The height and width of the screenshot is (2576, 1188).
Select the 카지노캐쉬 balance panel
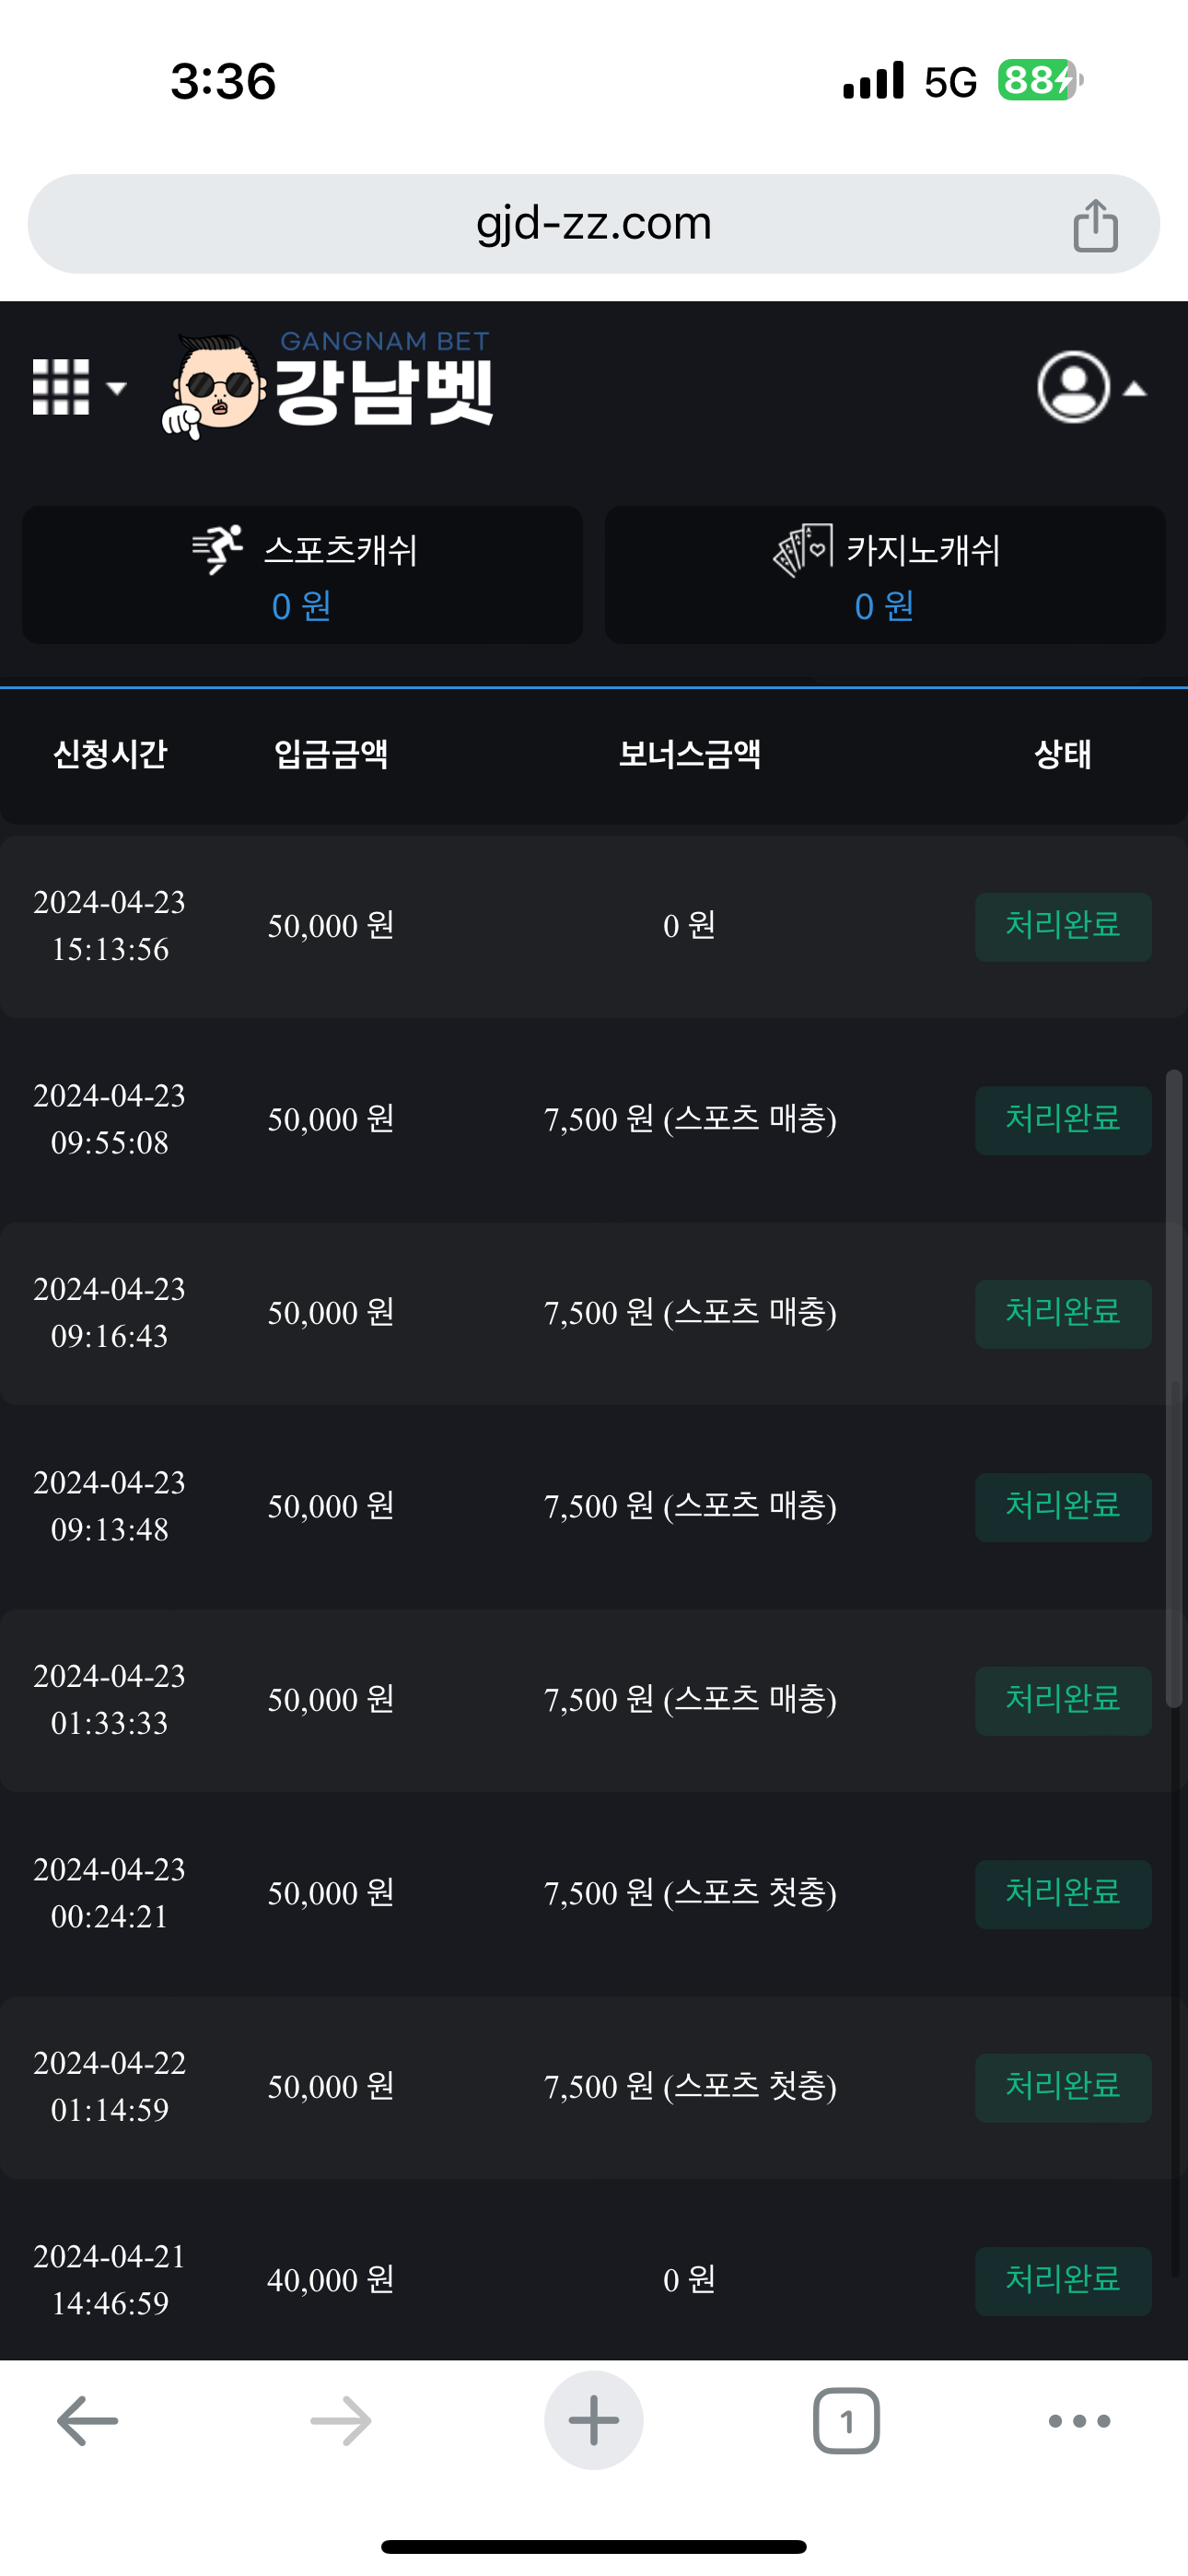[x=885, y=575]
